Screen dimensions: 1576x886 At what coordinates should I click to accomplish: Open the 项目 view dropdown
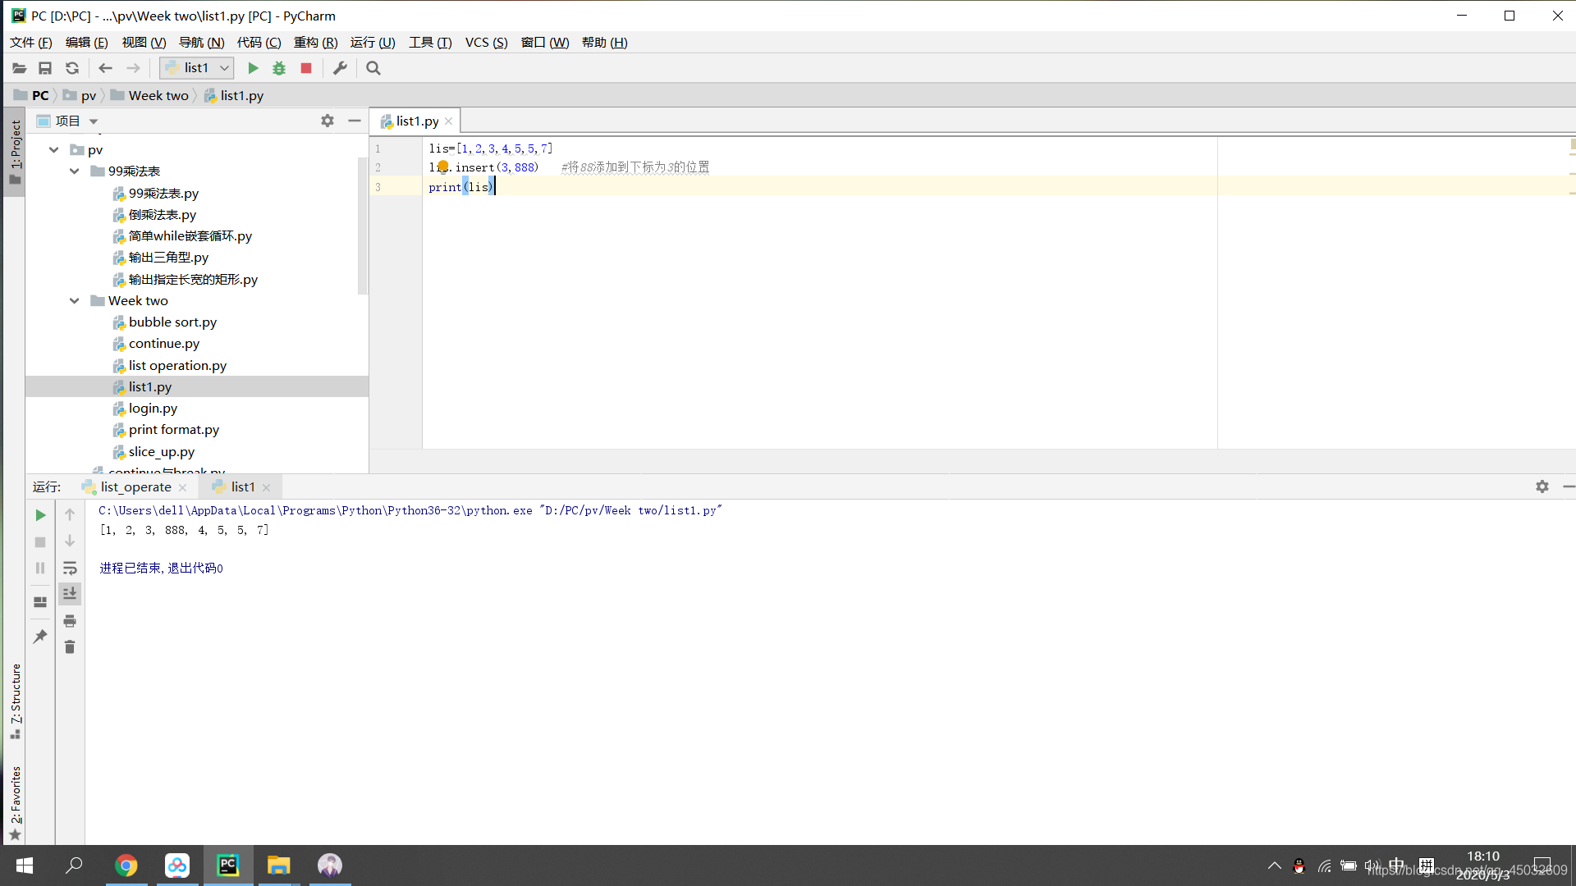[x=94, y=121]
